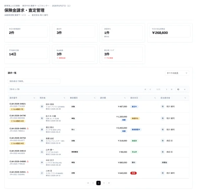Click avatar icon for 渡辺 翔太
Viewport: 197px width, 193px height.
(42, 129)
